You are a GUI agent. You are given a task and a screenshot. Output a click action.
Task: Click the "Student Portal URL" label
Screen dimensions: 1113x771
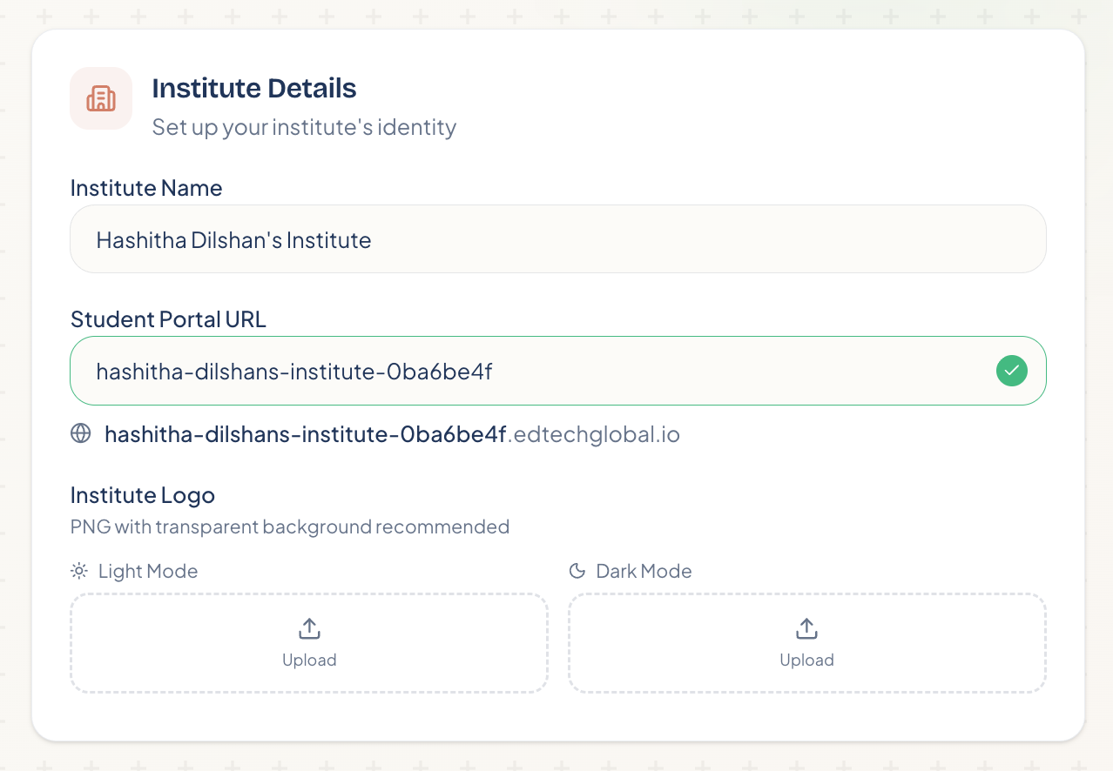click(168, 319)
